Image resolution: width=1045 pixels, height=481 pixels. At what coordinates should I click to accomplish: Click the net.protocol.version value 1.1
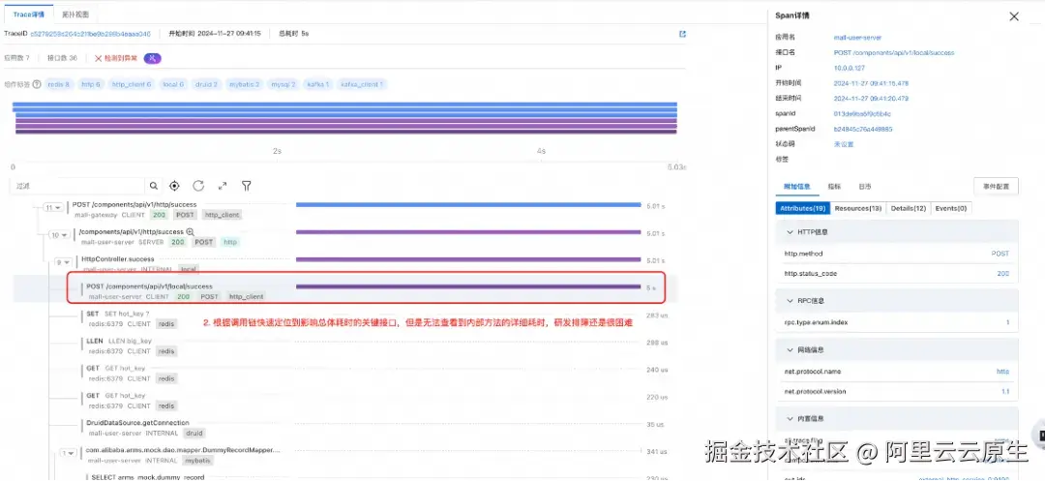(x=1005, y=392)
